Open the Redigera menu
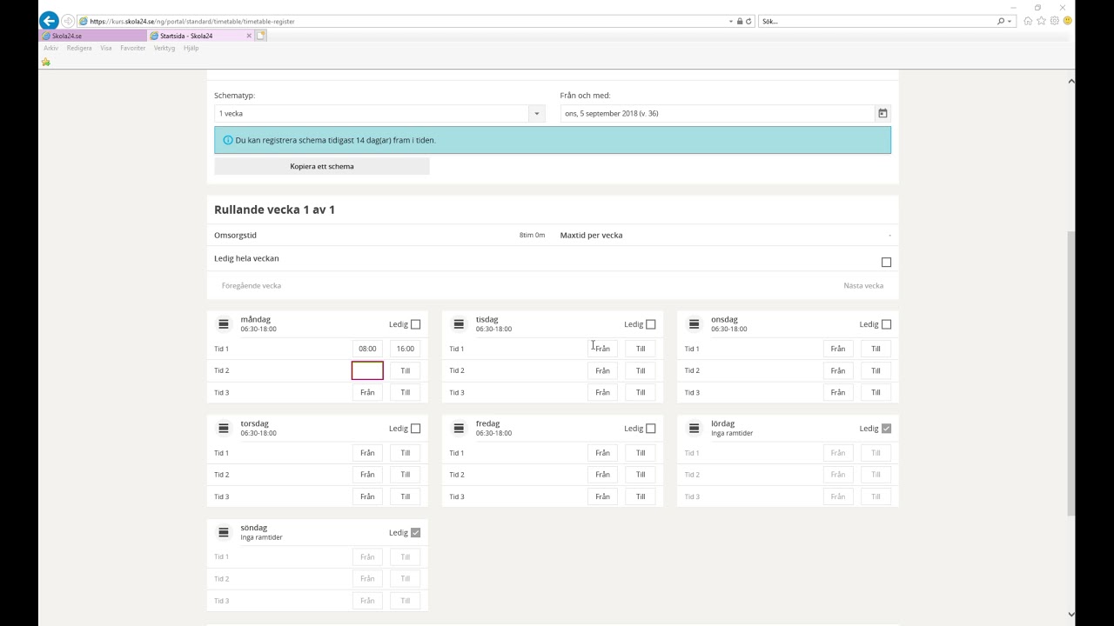The width and height of the screenshot is (1114, 626). tap(79, 48)
